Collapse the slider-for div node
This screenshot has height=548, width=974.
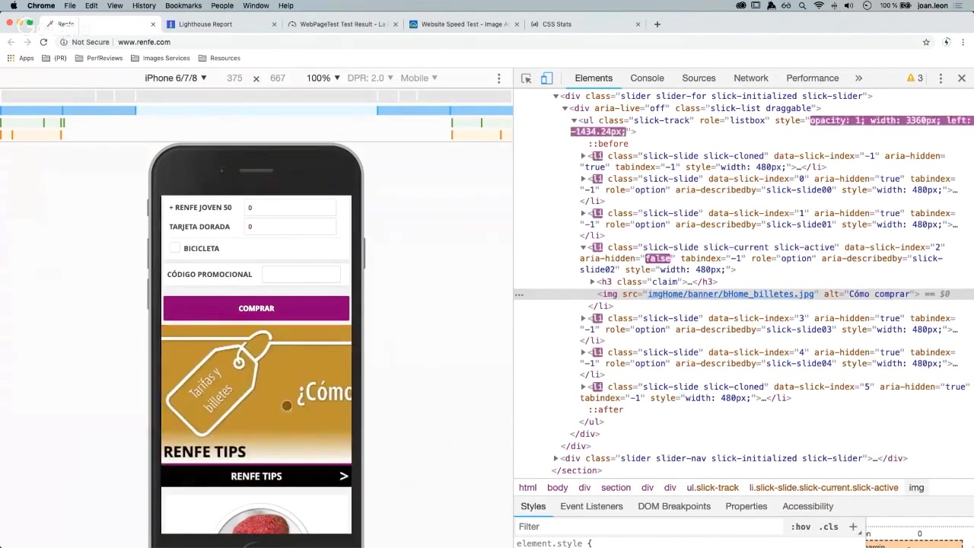[x=556, y=97]
